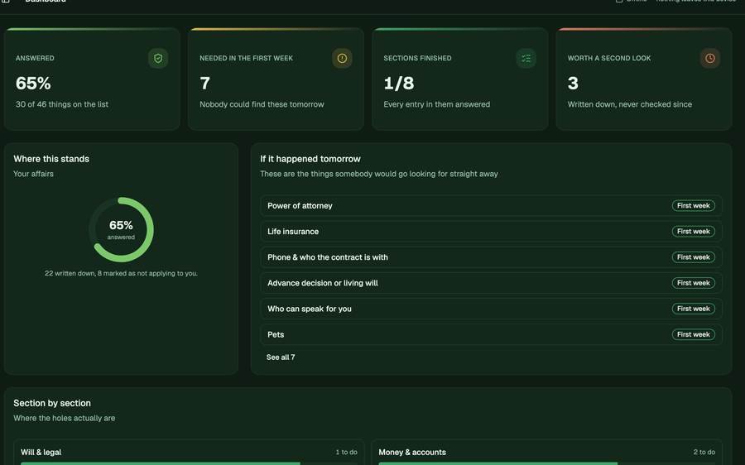This screenshot has height=465, width=745.
Task: Click First week badge on Pets row
Action: coord(693,334)
